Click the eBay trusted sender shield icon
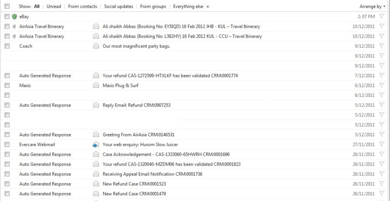The width and height of the screenshot is (390, 201). [x=14, y=17]
